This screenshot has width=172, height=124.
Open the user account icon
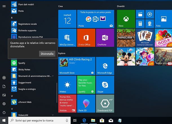4,78
